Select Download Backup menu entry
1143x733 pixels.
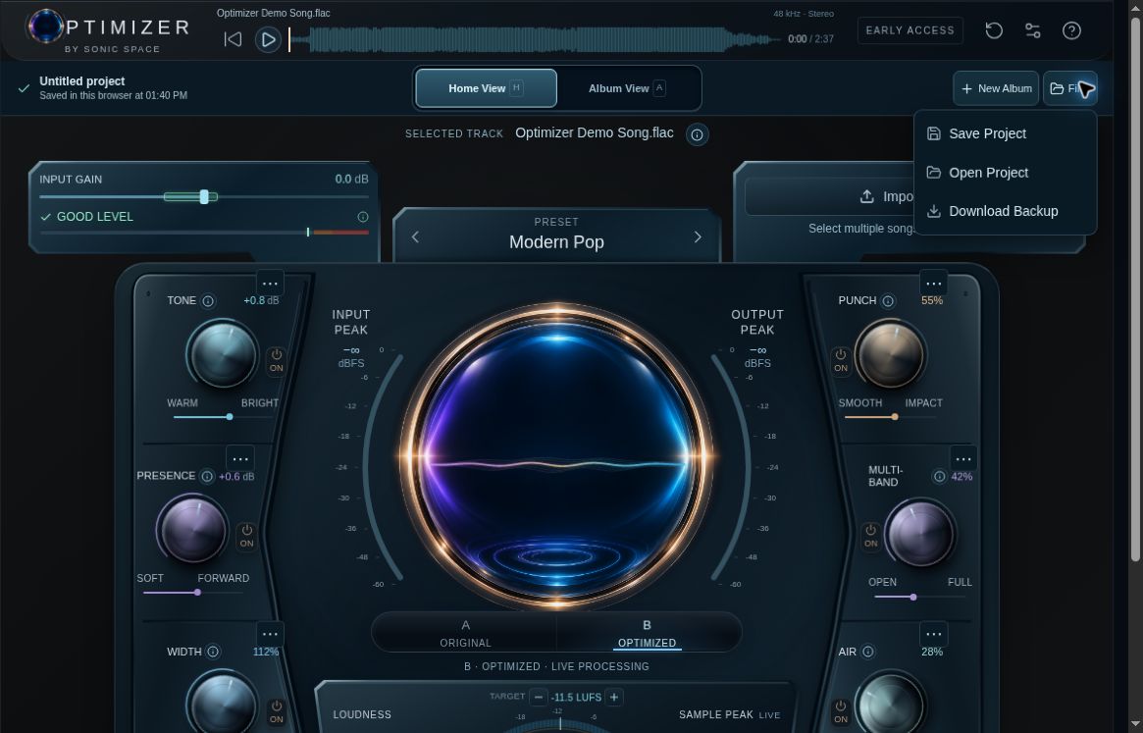point(1006,212)
